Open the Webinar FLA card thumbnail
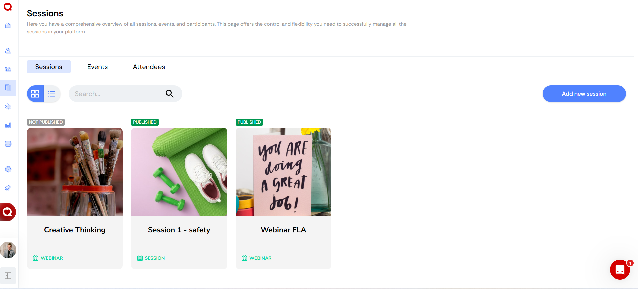This screenshot has width=638, height=289. [283, 172]
